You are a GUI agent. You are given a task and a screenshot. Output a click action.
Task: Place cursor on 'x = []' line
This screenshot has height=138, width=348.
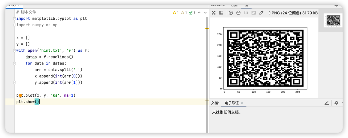[23, 38]
